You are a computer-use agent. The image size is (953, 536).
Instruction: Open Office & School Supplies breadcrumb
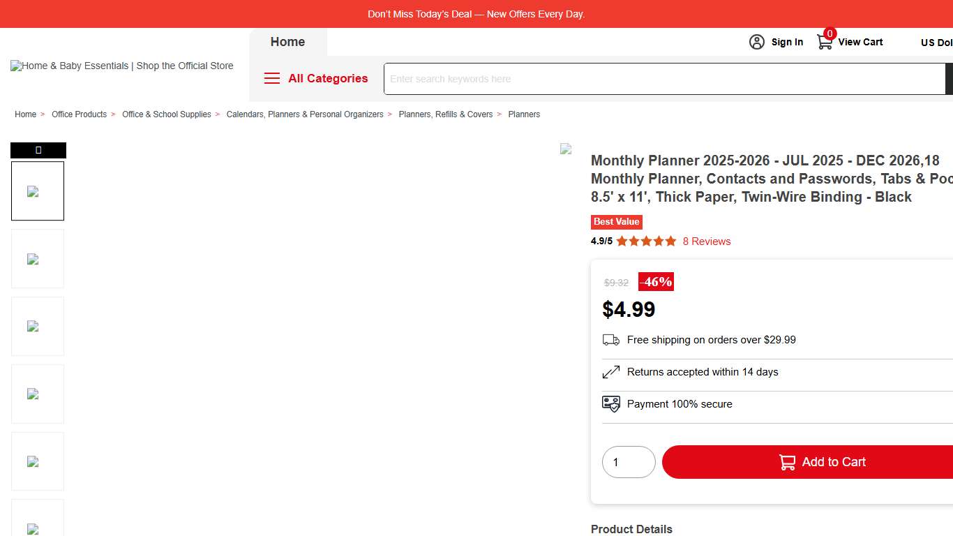(x=166, y=114)
